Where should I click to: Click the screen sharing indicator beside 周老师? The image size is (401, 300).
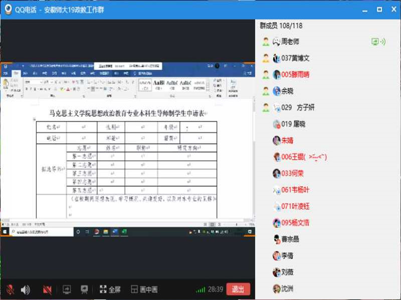(x=378, y=42)
